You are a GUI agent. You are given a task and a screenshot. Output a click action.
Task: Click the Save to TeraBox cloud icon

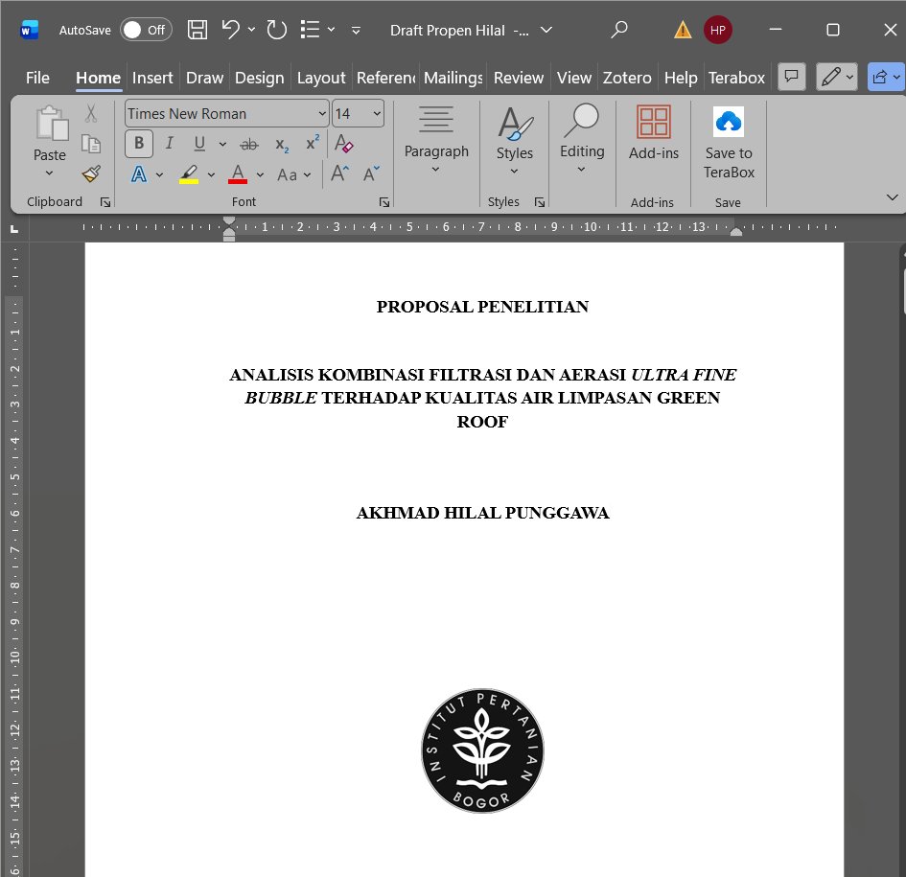728,122
